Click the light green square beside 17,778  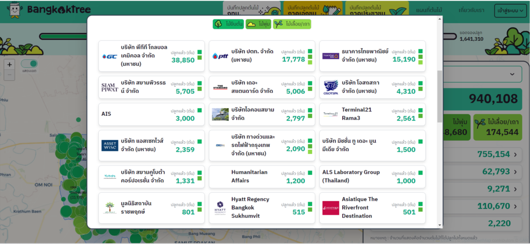pyautogui.click(x=310, y=62)
